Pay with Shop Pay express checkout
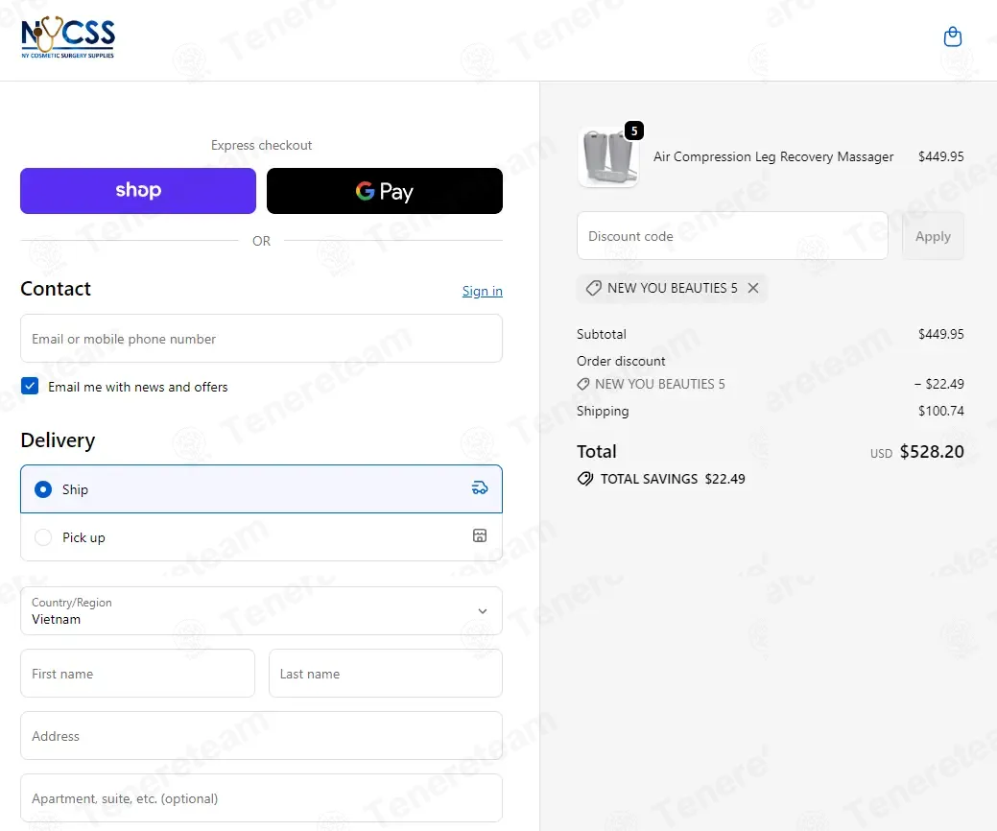Image resolution: width=997 pixels, height=831 pixels. pos(138,191)
